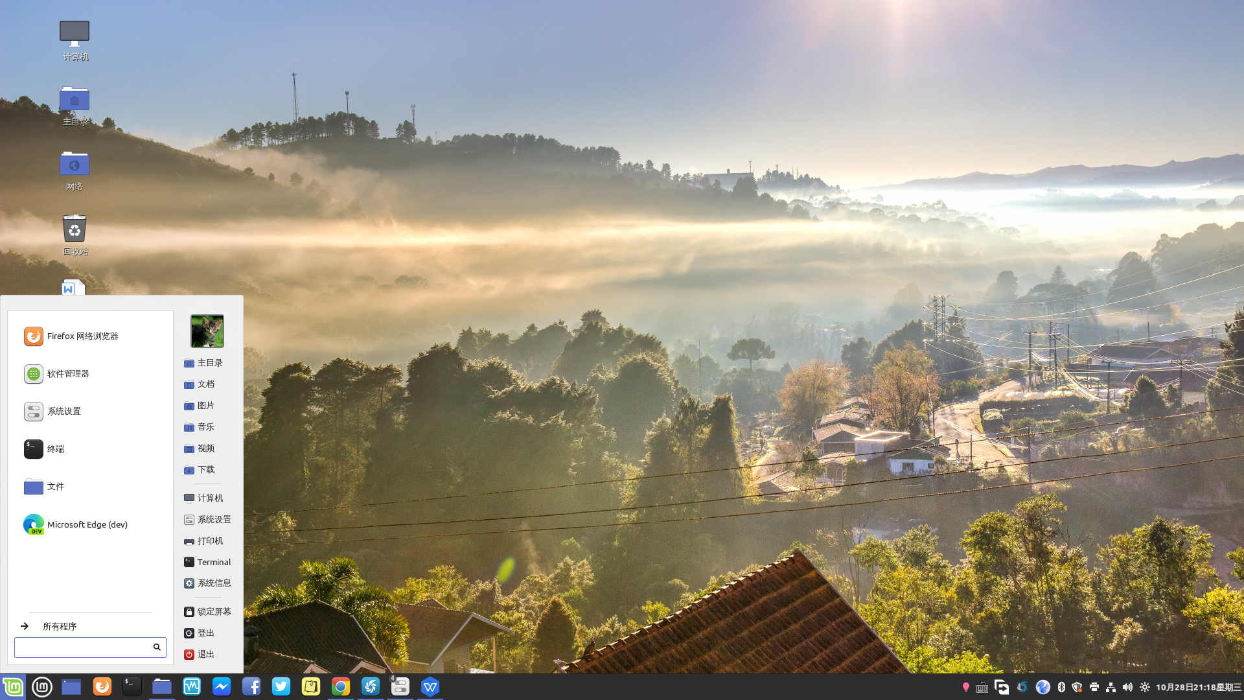The width and height of the screenshot is (1244, 700).
Task: Open the terminal from the taskbar
Action: pyautogui.click(x=132, y=687)
